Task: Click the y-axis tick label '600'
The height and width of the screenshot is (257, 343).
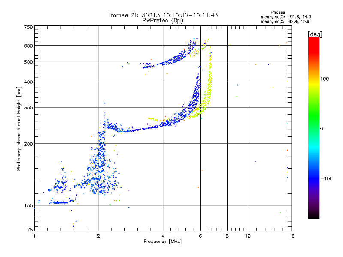Action: (x=28, y=46)
